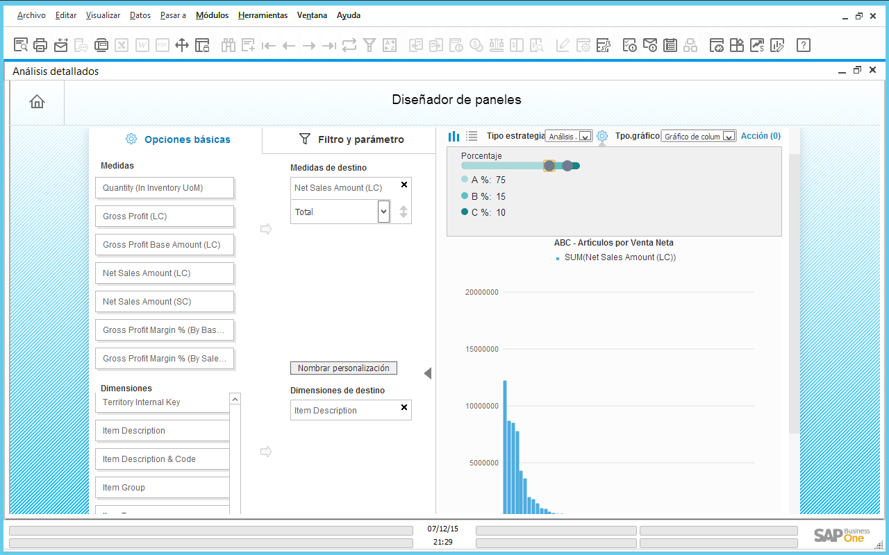This screenshot has height=555, width=889.
Task: Select Item Group dimension
Action: [x=163, y=488]
